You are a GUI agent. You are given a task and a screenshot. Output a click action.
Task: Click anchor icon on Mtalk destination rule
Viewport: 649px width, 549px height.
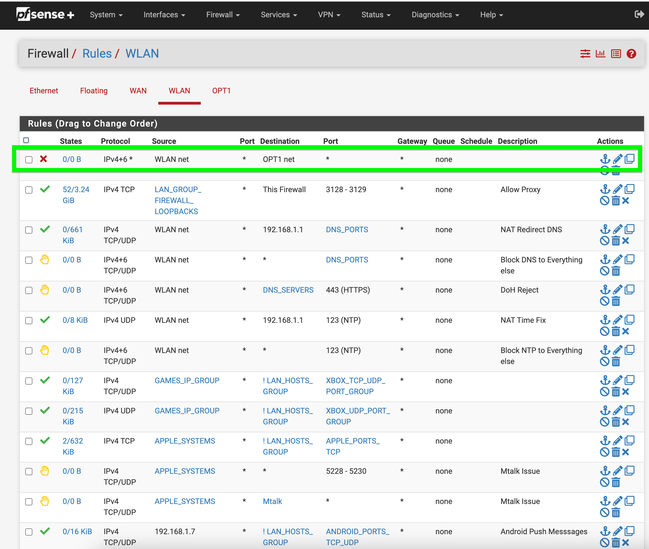[x=605, y=501]
